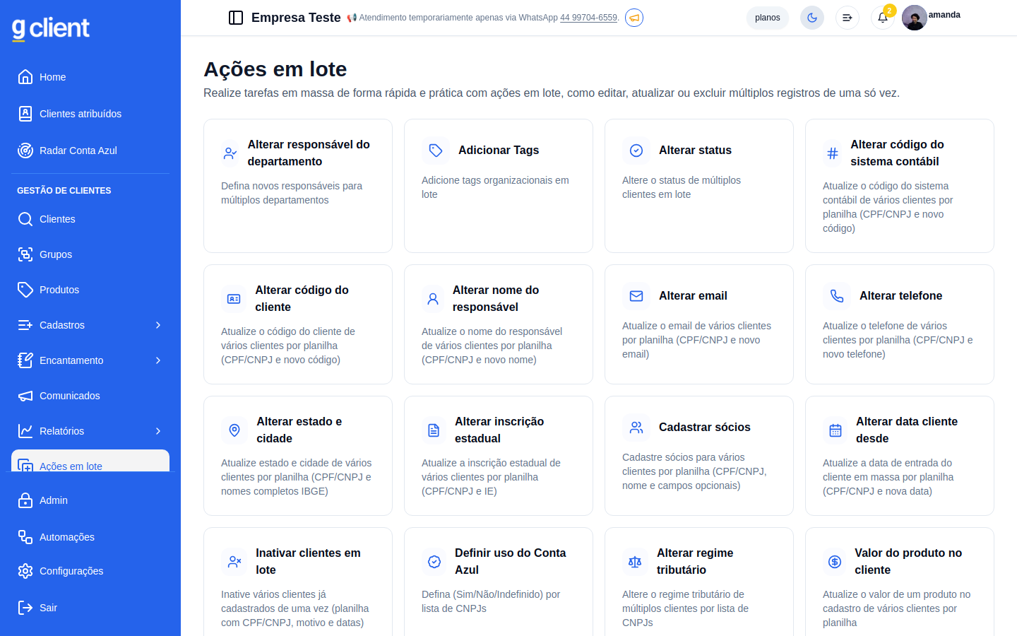Collapse the sidebar panel icon
The width and height of the screenshot is (1017, 636).
[236, 18]
